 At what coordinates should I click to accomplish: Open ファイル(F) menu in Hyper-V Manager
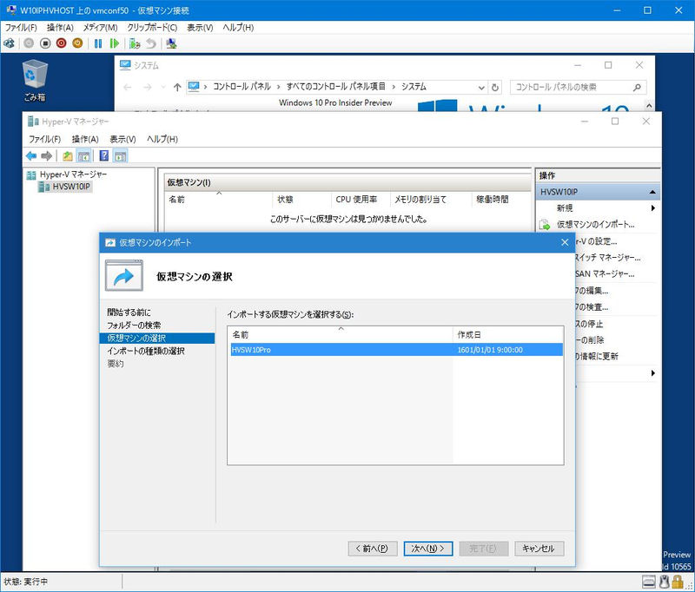pos(45,139)
